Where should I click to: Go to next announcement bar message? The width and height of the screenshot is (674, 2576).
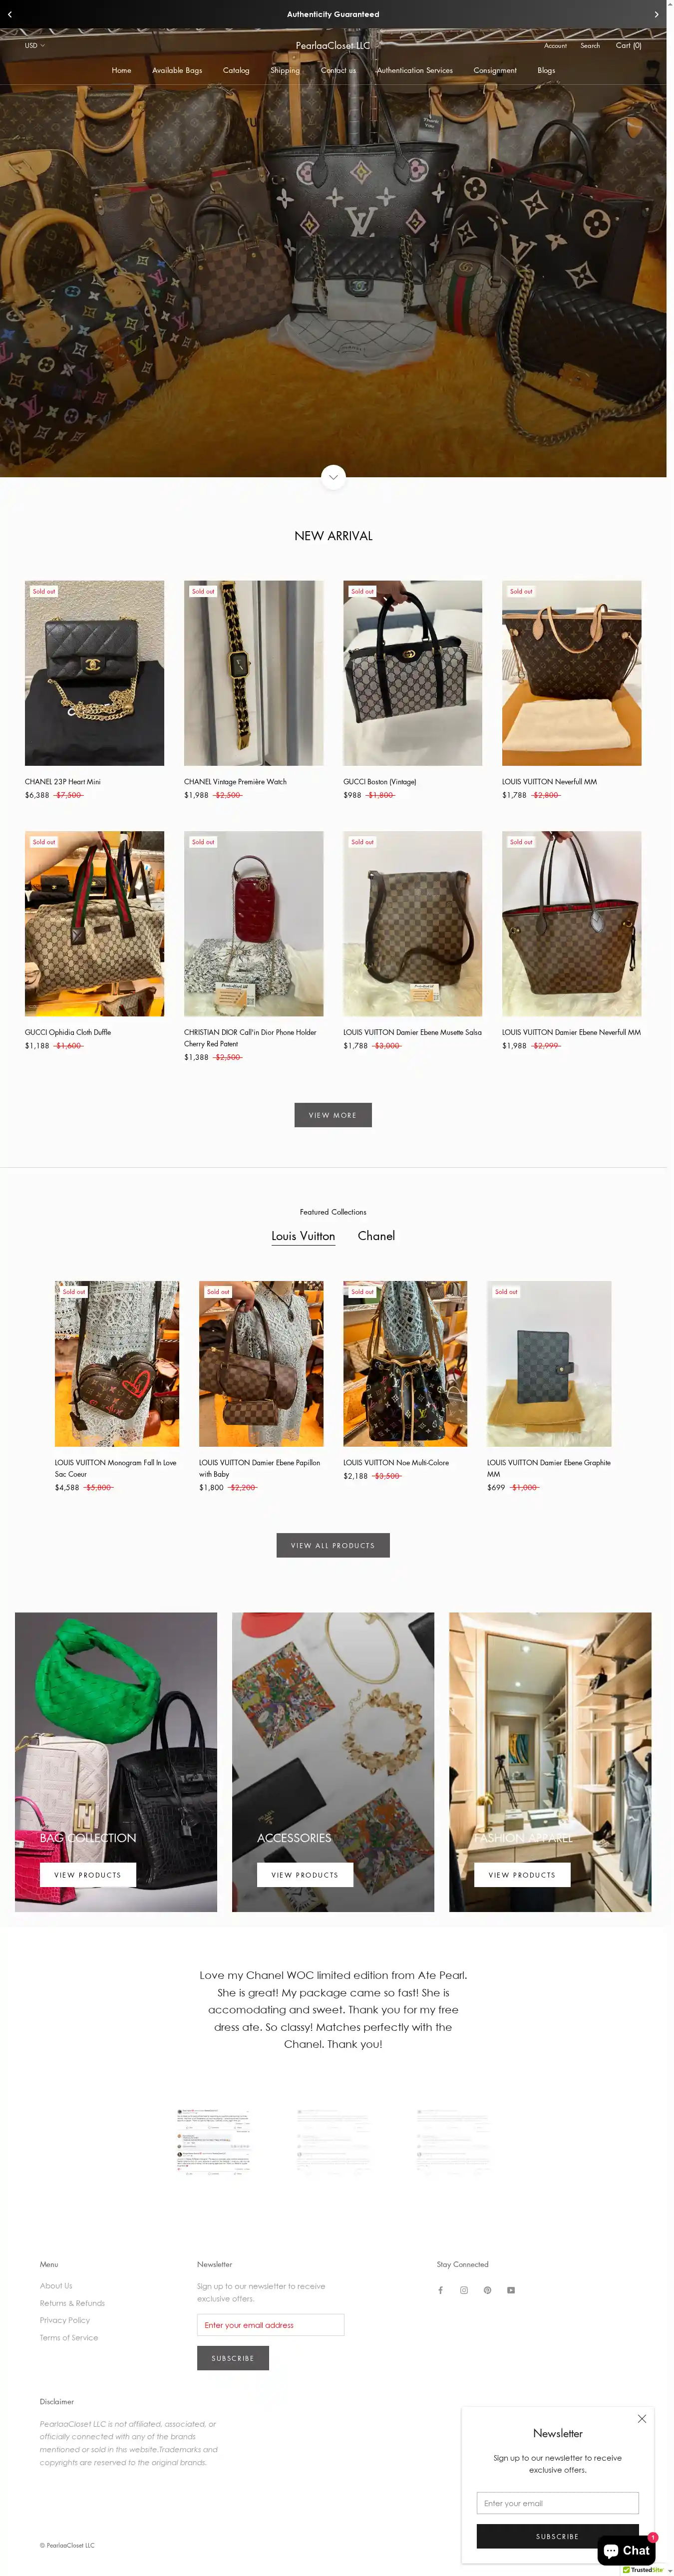(656, 14)
